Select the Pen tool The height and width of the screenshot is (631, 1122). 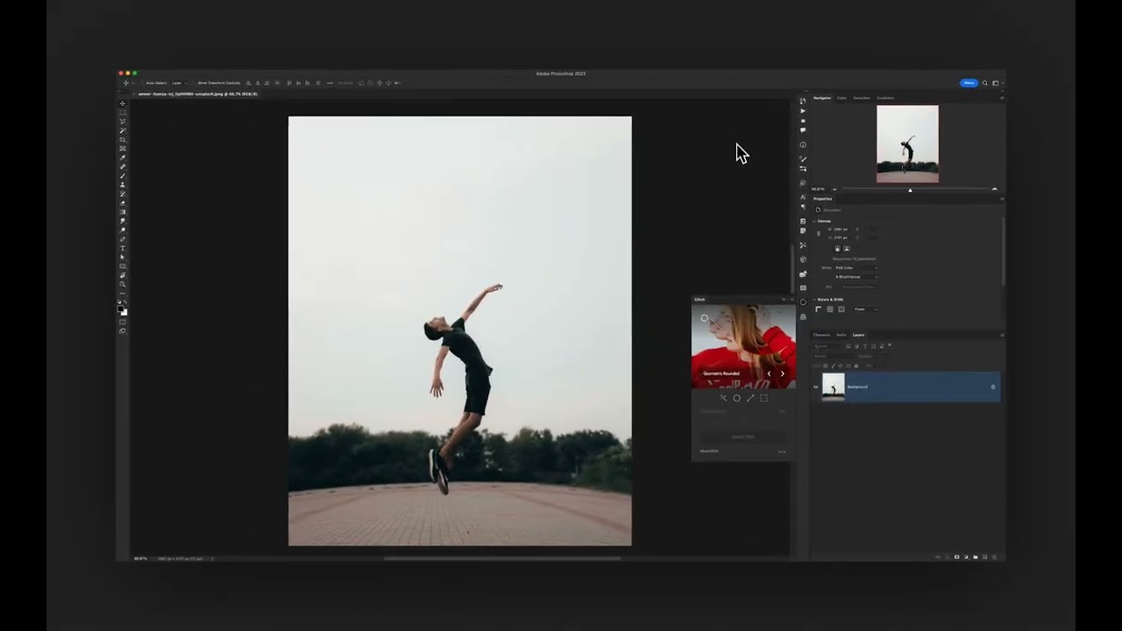[122, 239]
